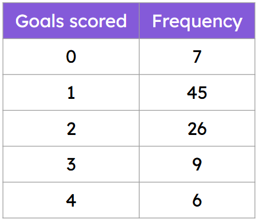This screenshot has height=222, width=259.
Task: Click the frequency value 6 in last row
Action: tap(197, 200)
